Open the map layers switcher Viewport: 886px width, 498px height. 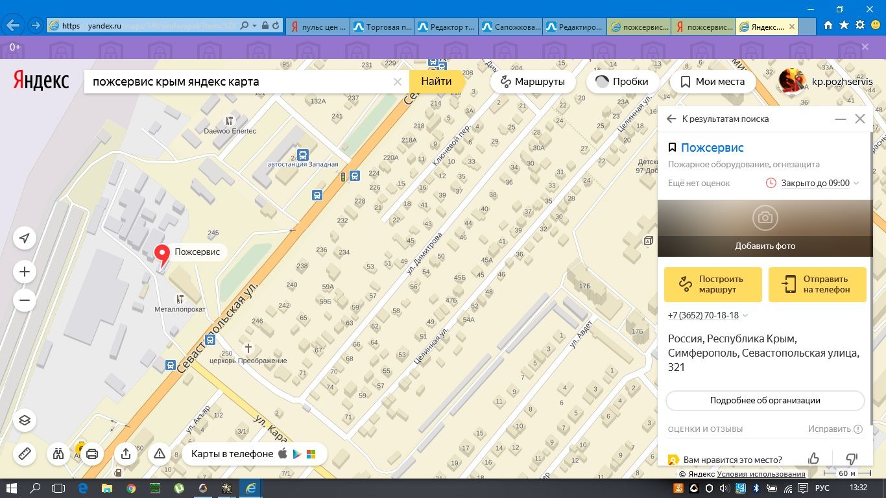(x=25, y=420)
